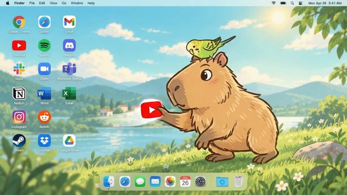Open Spotlight search in menu bar
Screen dimensions: 347x195
pos(292,3)
